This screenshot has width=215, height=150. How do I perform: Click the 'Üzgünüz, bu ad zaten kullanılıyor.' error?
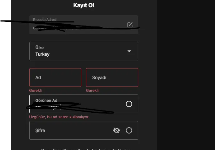pos(59,117)
